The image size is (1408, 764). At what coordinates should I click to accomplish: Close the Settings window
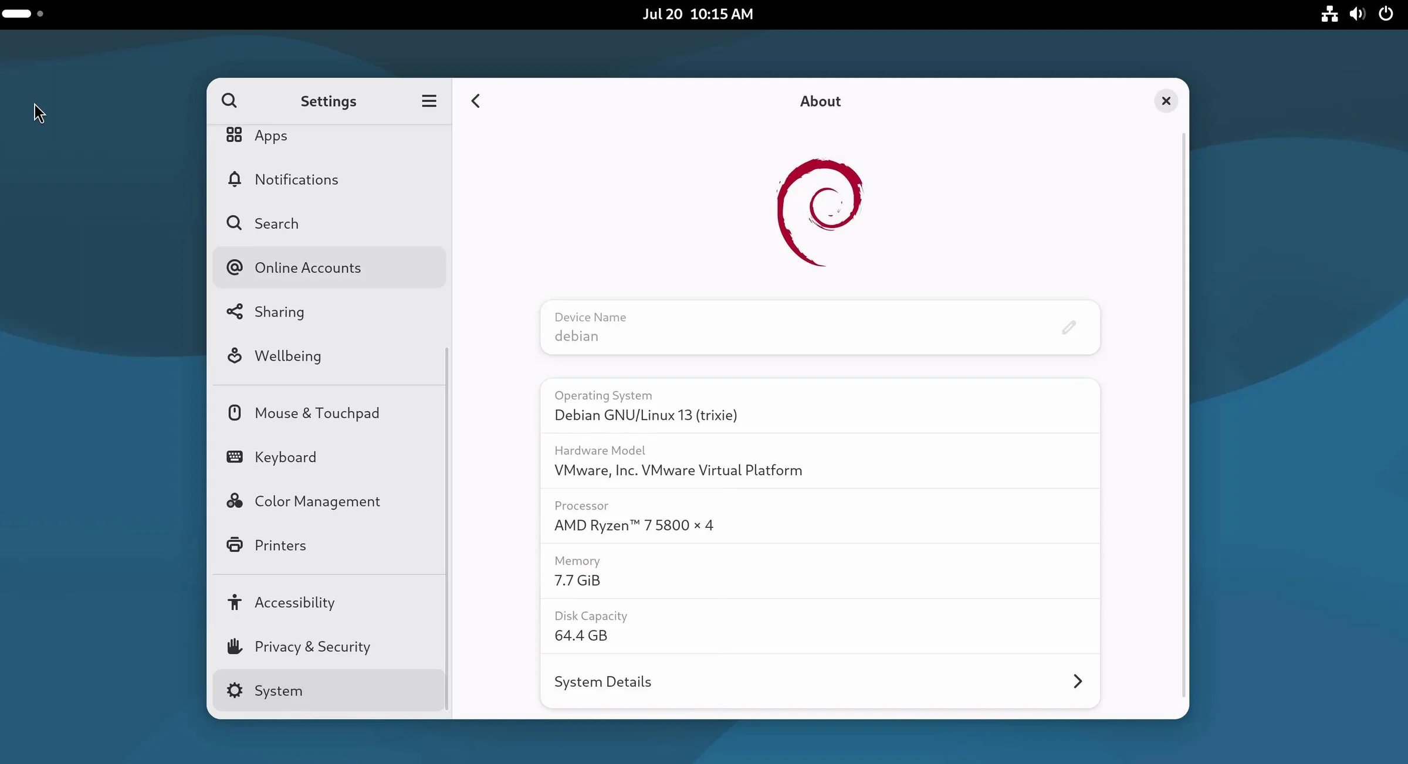pos(1166,101)
